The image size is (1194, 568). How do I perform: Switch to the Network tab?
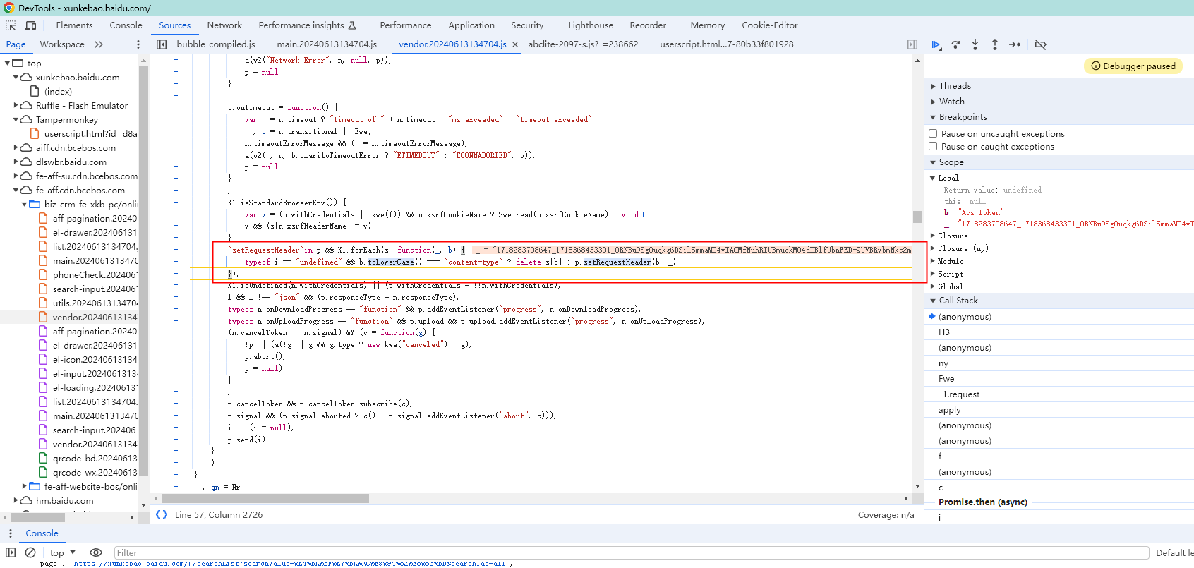tap(224, 25)
